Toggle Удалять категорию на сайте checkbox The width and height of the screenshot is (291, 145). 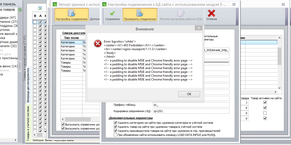pos(115,123)
